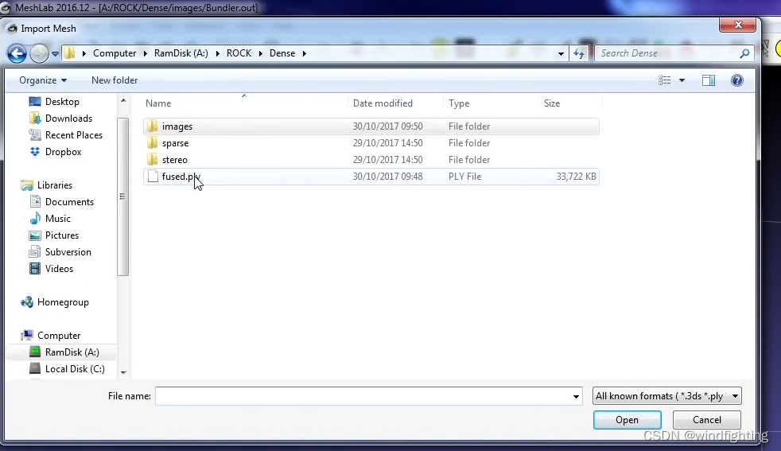Open the File name dropdown arrow
Viewport: 781px width, 451px height.
[576, 396]
